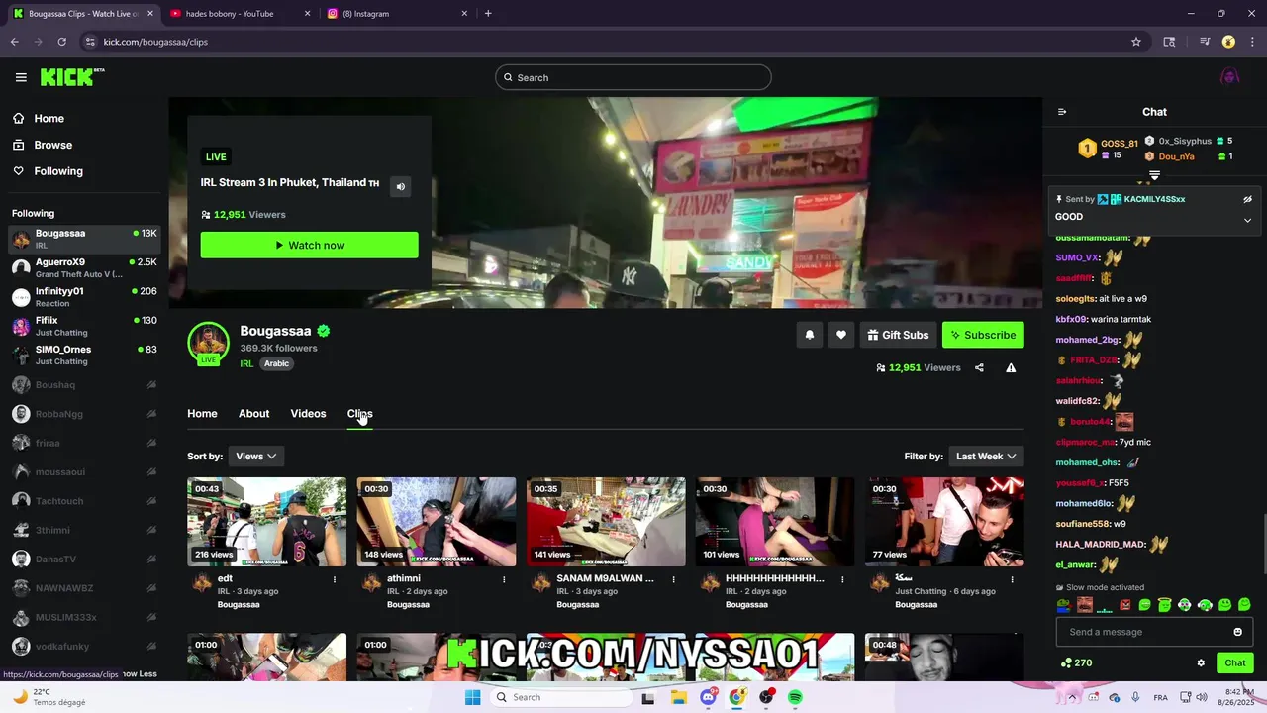Select the Clips tab
This screenshot has height=713, width=1267.
tap(359, 414)
